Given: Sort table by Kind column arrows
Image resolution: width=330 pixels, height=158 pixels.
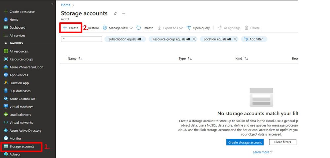Looking at the screenshot, I should click(x=246, y=59).
